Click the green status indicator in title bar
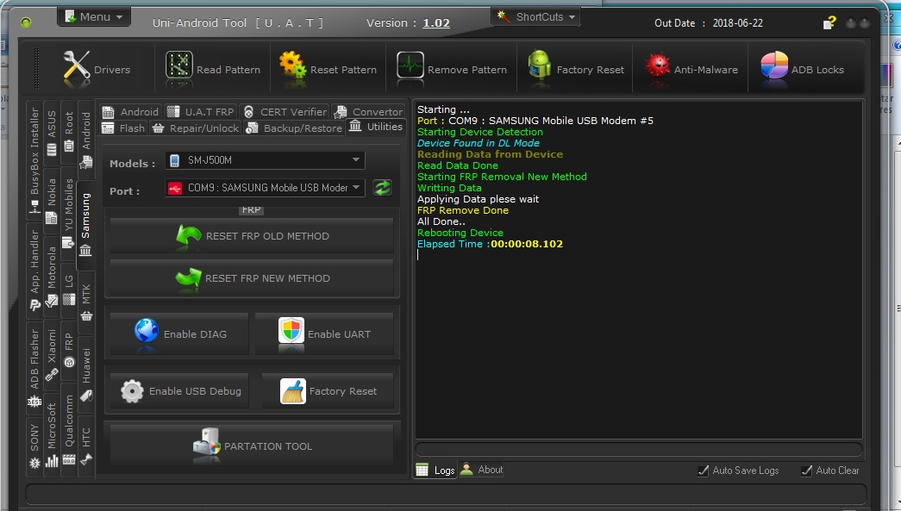901x511 pixels. [x=25, y=22]
